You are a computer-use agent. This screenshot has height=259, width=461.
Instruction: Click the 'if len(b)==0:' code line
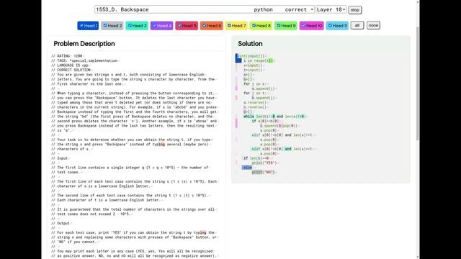pyautogui.click(x=256, y=158)
